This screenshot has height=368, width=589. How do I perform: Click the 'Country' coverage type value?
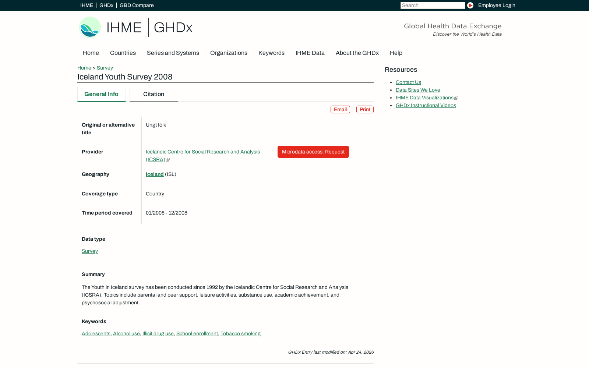pos(155,194)
